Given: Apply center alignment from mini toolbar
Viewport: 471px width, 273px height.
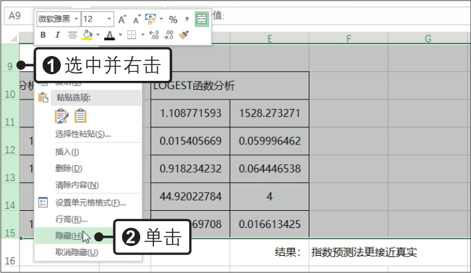Looking at the screenshot, I should coord(72,35).
